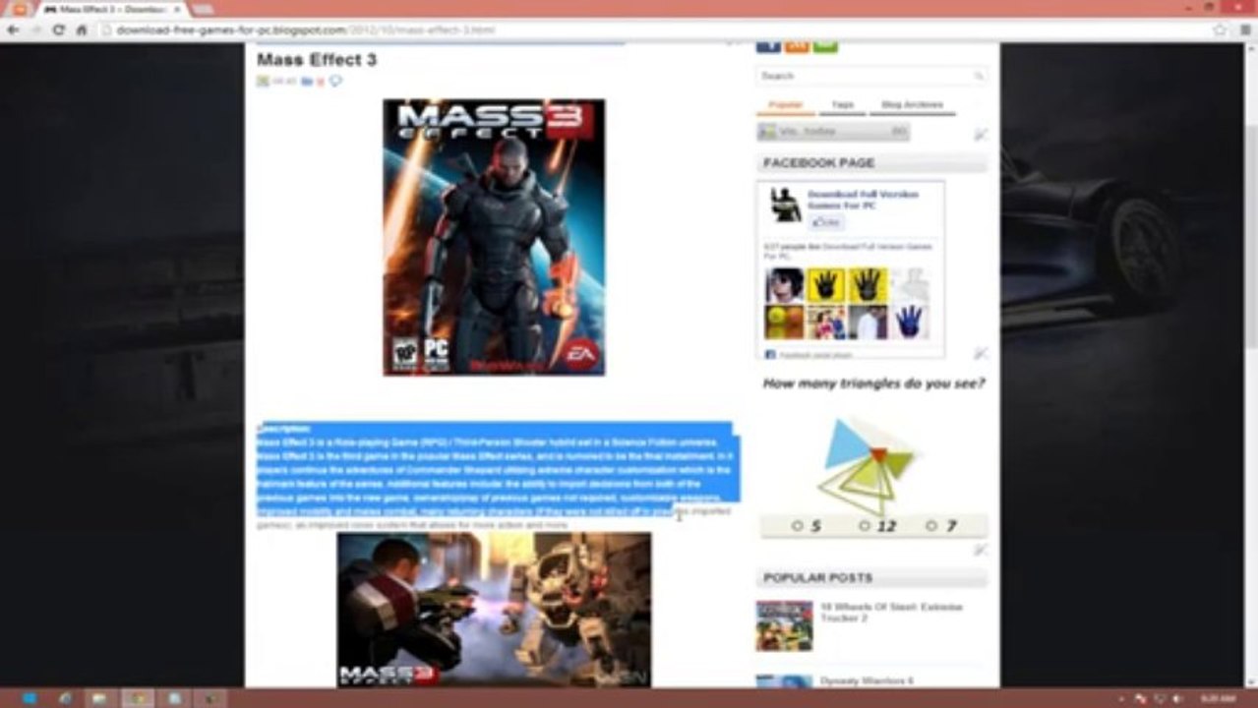Go back using the browser back arrow
The width and height of the screenshot is (1258, 708).
13,29
